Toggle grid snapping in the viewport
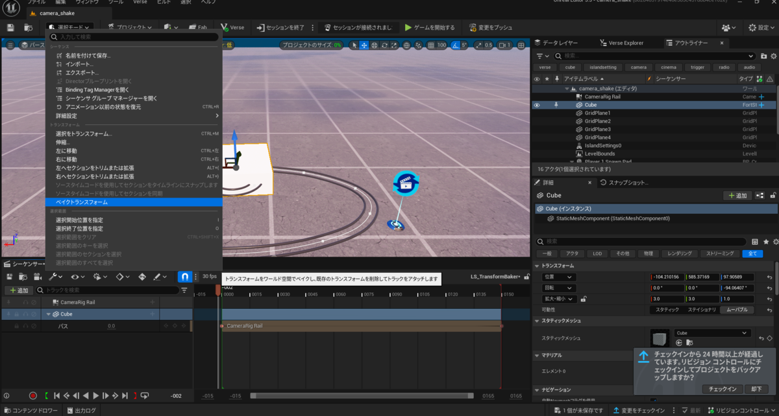 pos(430,45)
